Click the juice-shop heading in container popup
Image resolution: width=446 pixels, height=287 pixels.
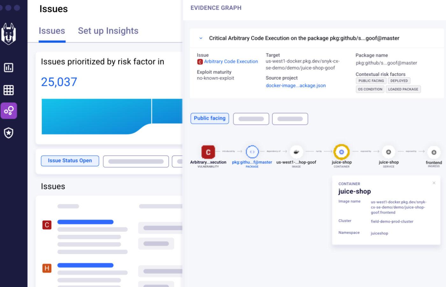tap(354, 191)
